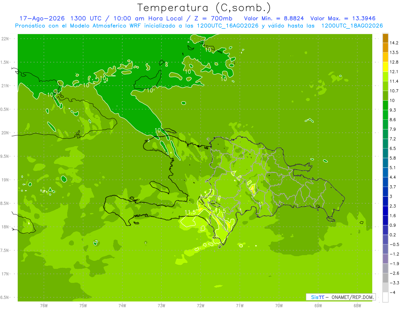Click the '12.8' value on color scale
Screen dimensions: 401x310
394,62
